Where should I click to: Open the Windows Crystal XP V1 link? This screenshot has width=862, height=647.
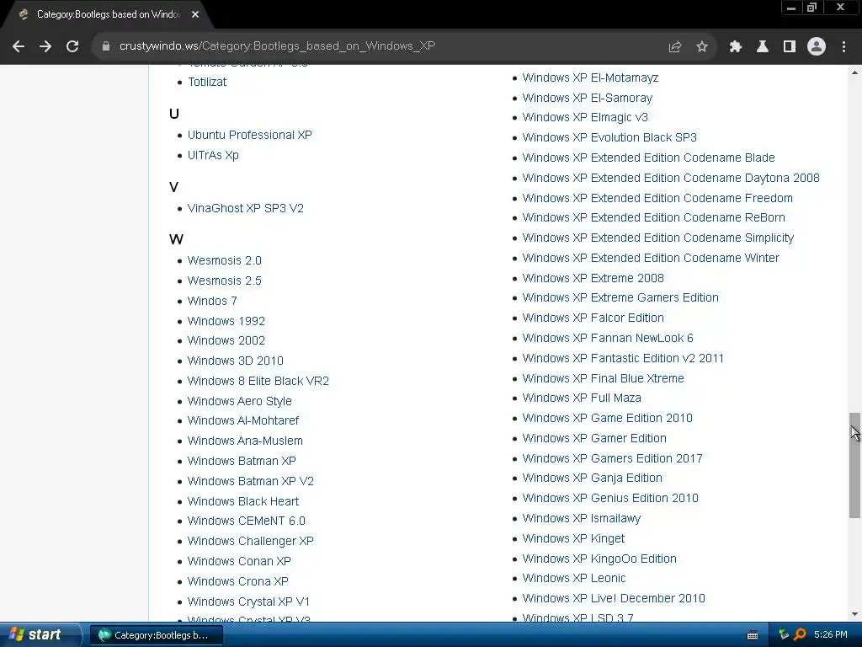248,602
